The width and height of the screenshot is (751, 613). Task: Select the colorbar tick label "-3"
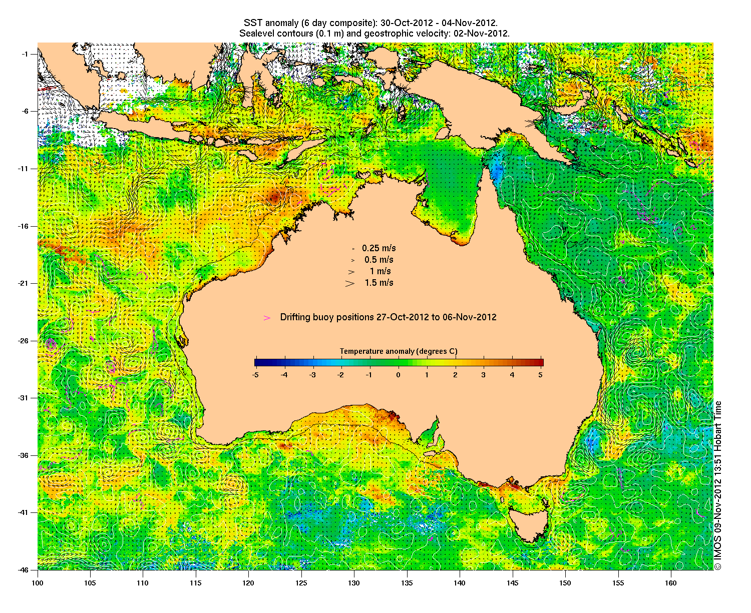pyautogui.click(x=313, y=374)
